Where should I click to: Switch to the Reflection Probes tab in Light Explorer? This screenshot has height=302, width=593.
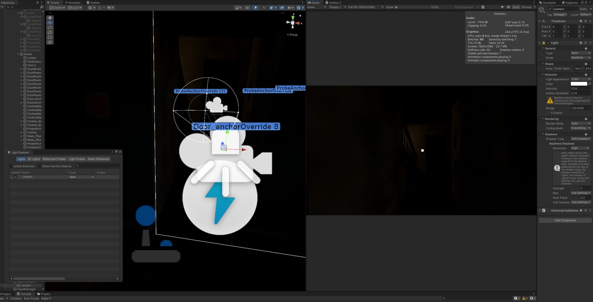tap(54, 159)
